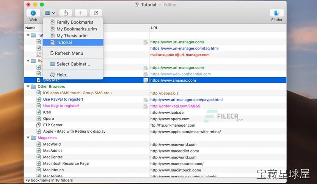This screenshot has height=184, width=317.
Task: Select the MacCentral bookmark name
Action: [x=53, y=157]
